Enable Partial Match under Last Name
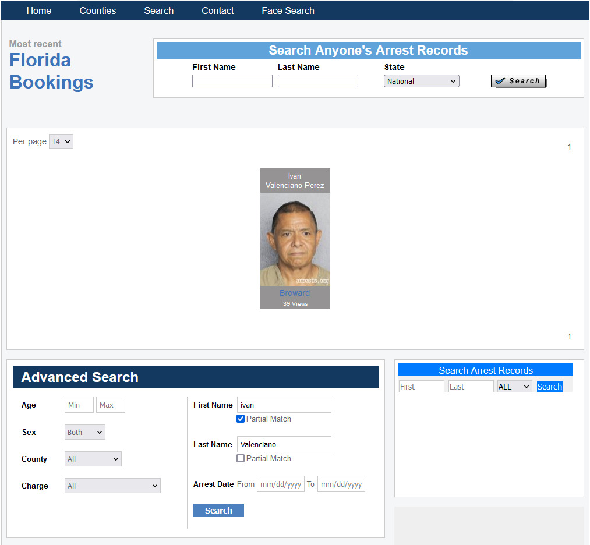 (x=241, y=458)
